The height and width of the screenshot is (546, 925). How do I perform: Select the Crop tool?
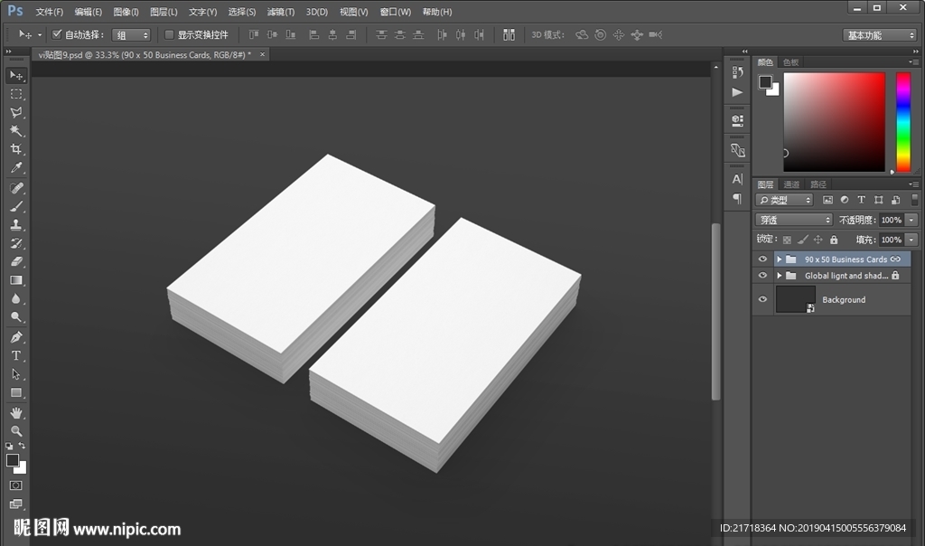tap(16, 150)
